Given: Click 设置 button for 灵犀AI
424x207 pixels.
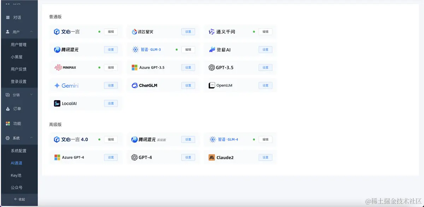Looking at the screenshot, I should tap(266, 50).
